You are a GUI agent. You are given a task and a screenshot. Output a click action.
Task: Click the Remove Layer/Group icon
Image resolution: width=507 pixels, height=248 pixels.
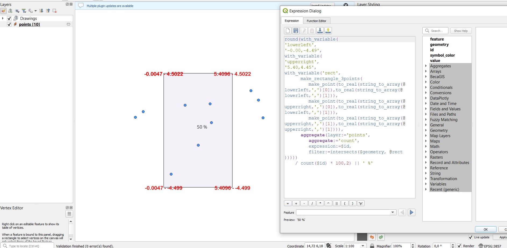click(55, 11)
